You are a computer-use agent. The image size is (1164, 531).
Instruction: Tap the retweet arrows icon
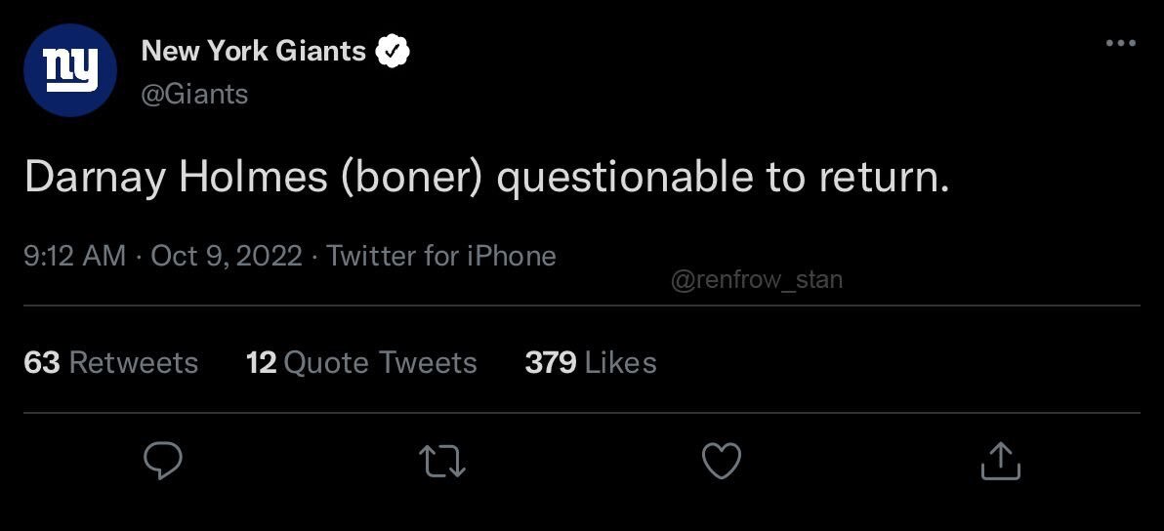click(x=442, y=461)
